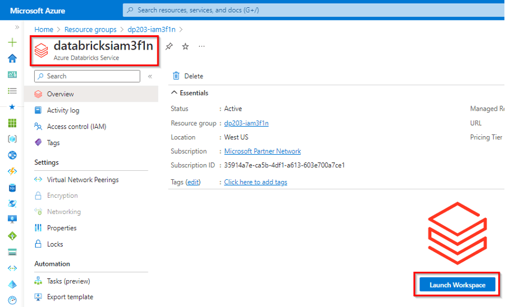Click the large Databricks logo image

click(x=457, y=234)
